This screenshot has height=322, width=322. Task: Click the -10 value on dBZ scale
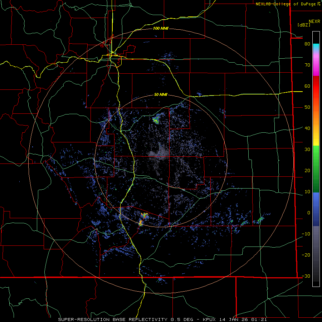[x=306, y=234]
